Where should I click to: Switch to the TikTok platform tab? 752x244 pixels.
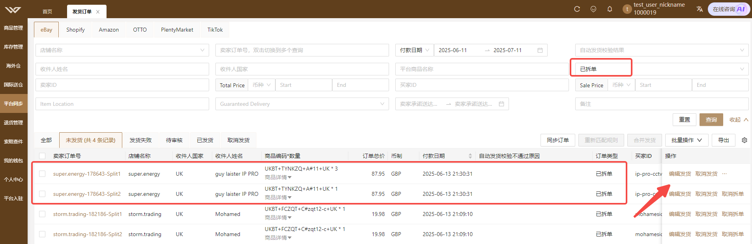click(x=215, y=30)
